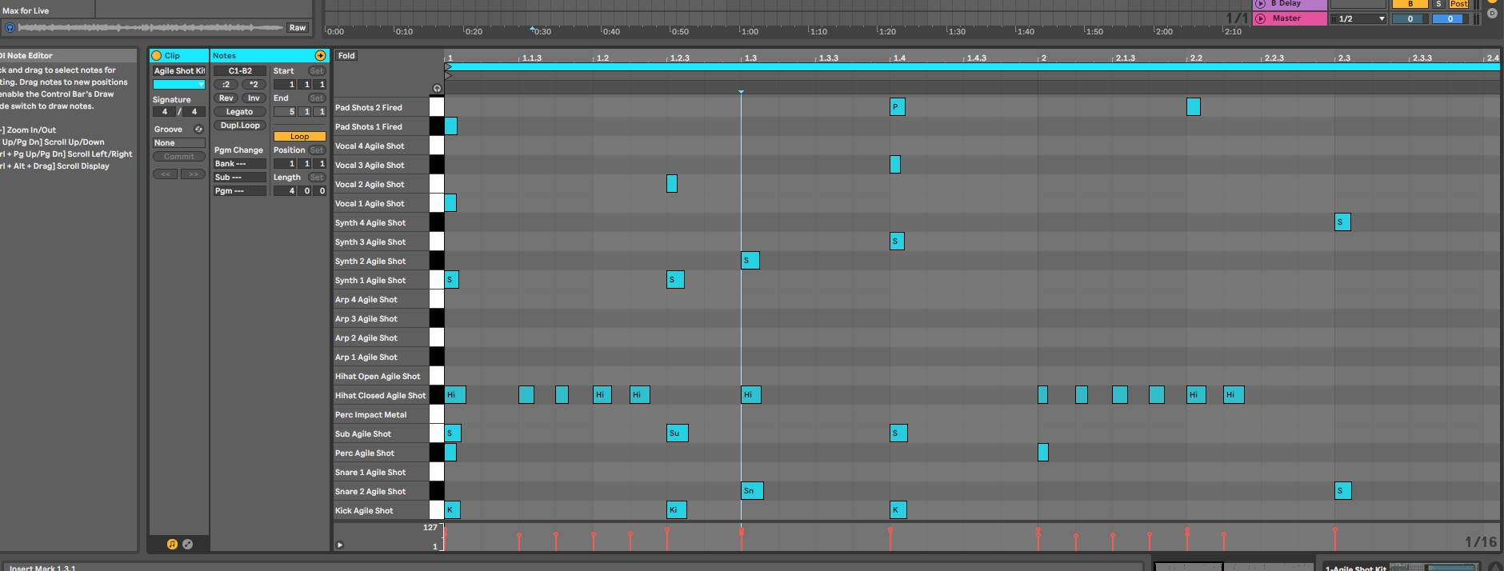Screen dimensions: 1504x571
Task: Click the Master send slider showing 0 in blue
Action: pos(1450,18)
